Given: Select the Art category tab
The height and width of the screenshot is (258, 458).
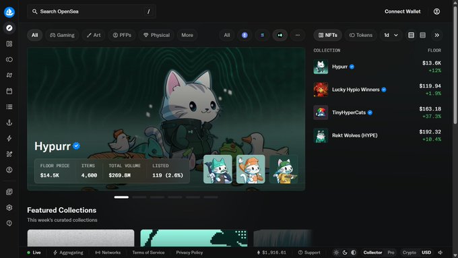Looking at the screenshot, I should click(94, 35).
